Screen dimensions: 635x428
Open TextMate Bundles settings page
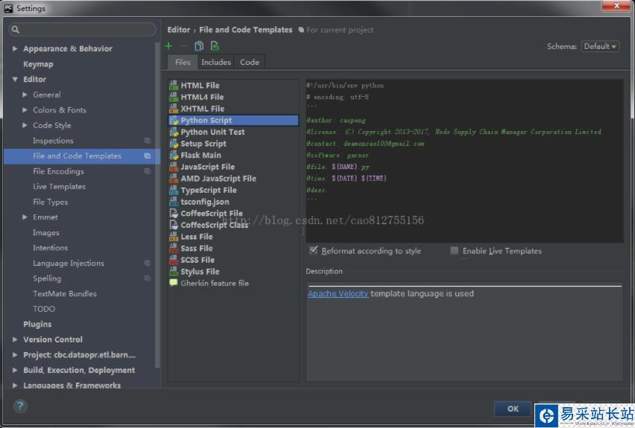[65, 294]
